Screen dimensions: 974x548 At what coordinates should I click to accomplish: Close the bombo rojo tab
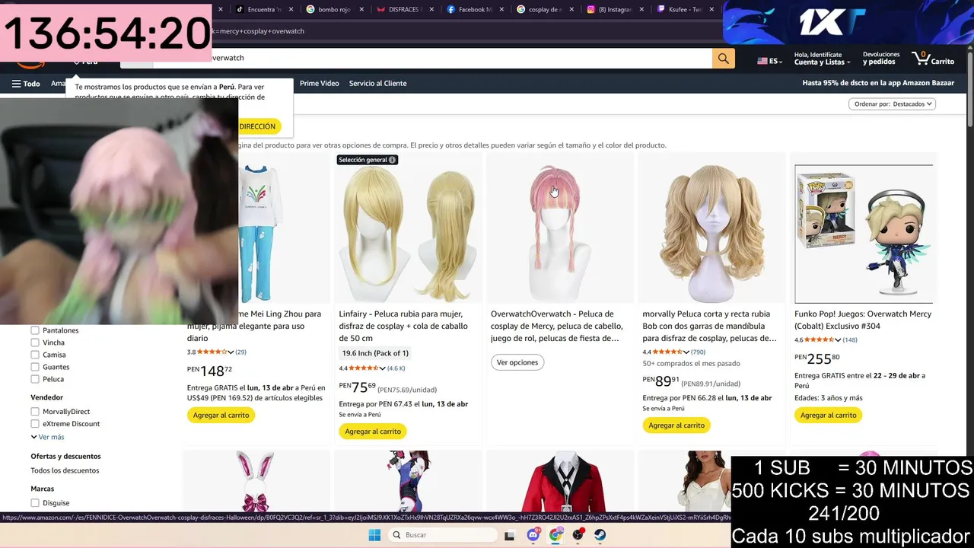(361, 9)
